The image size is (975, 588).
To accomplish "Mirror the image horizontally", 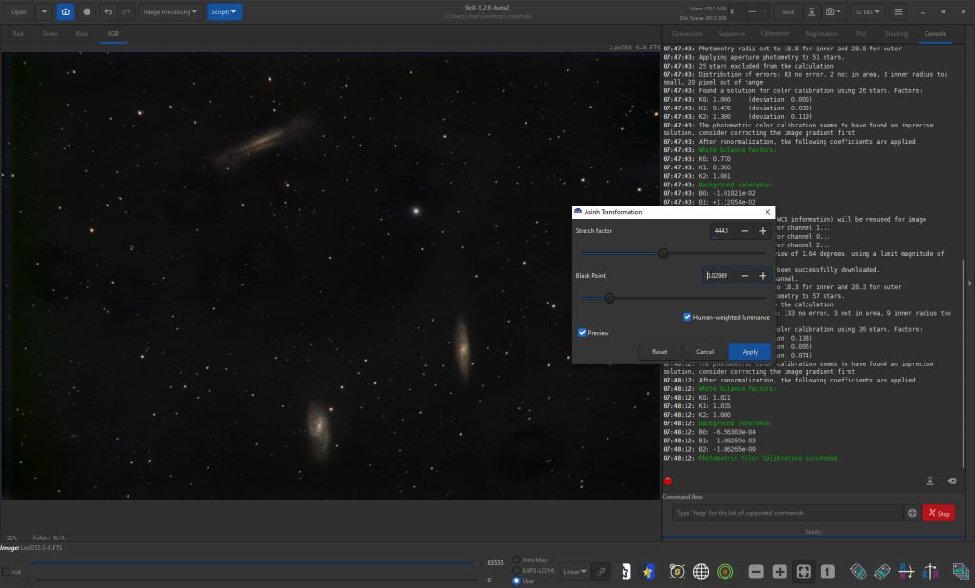I will point(906,571).
